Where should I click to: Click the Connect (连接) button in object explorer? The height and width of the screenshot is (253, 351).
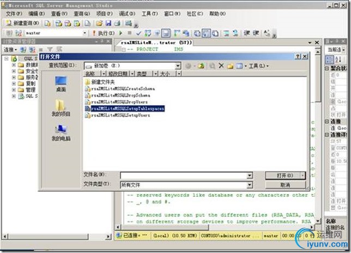(x=10, y=50)
